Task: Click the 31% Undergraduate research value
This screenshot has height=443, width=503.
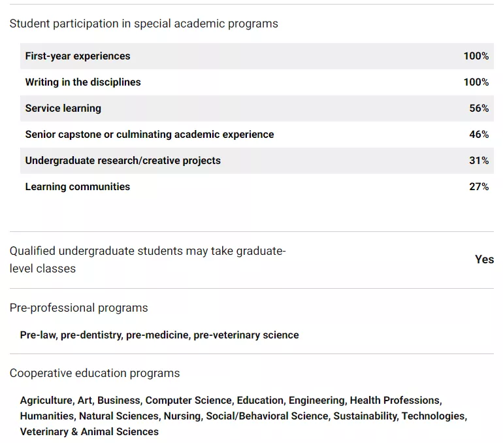Action: pyautogui.click(x=479, y=161)
